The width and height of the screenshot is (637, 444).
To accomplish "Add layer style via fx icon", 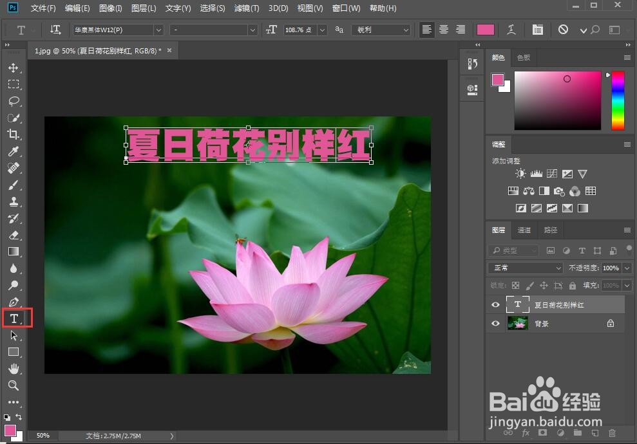I will [x=526, y=433].
